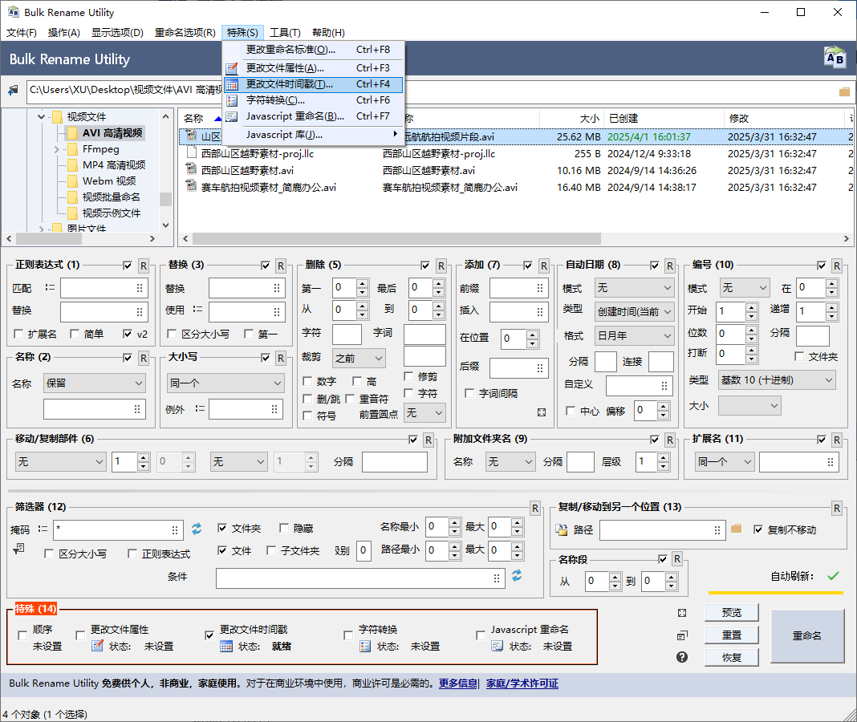857x722 pixels.
Task: Click the browse folder icon in path bar
Action: pos(844,91)
